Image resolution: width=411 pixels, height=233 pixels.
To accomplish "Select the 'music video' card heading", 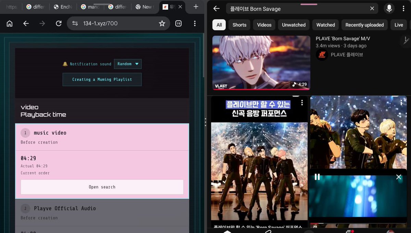I will (x=50, y=133).
